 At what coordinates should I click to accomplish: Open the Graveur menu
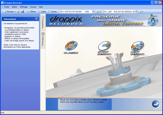coord(33,7)
